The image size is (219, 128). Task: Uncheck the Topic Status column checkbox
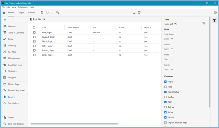click(x=166, y=92)
